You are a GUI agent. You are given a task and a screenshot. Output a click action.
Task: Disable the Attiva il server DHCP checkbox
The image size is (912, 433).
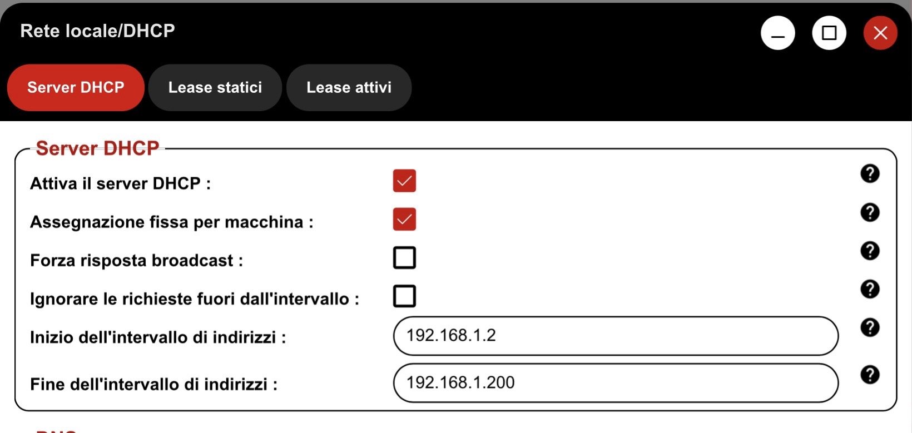(404, 181)
